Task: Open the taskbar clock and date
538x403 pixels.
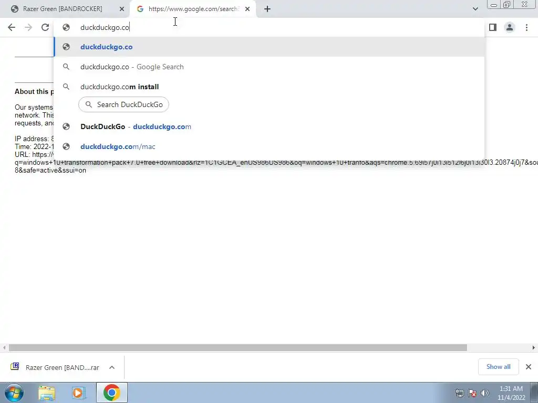Action: (x=511, y=393)
